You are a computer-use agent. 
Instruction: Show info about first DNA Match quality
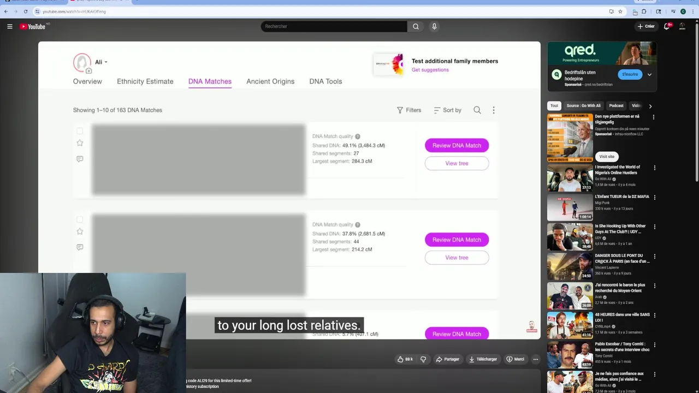click(358, 136)
